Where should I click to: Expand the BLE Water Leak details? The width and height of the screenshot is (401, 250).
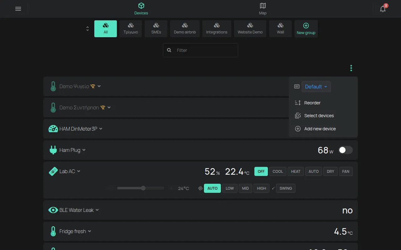[97, 210]
